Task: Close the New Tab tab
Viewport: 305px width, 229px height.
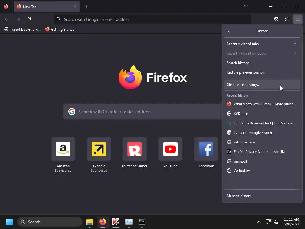Action: coord(75,7)
